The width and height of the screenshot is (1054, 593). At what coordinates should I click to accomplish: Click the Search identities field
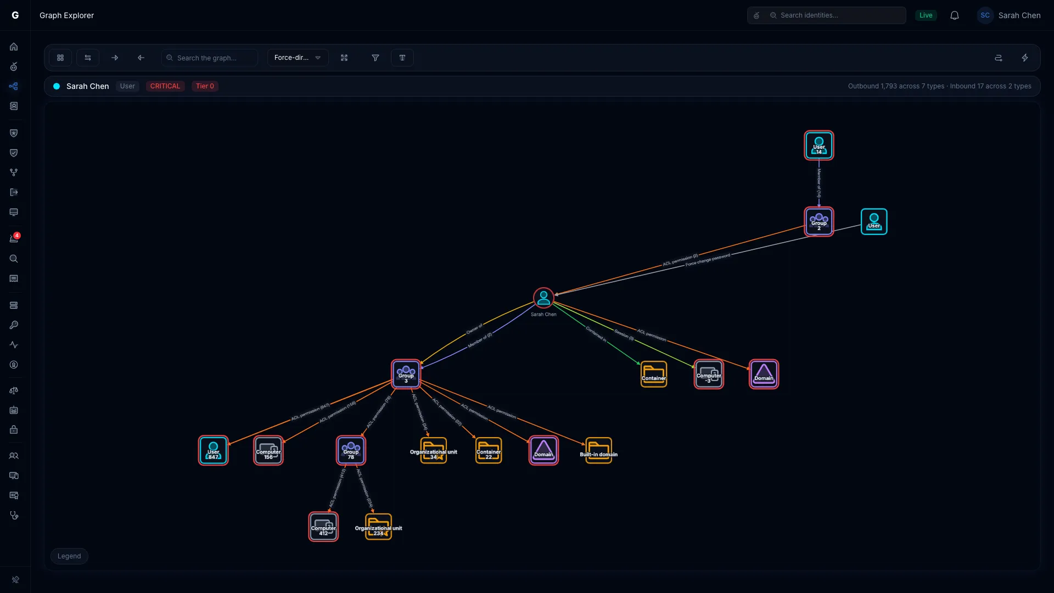(827, 15)
